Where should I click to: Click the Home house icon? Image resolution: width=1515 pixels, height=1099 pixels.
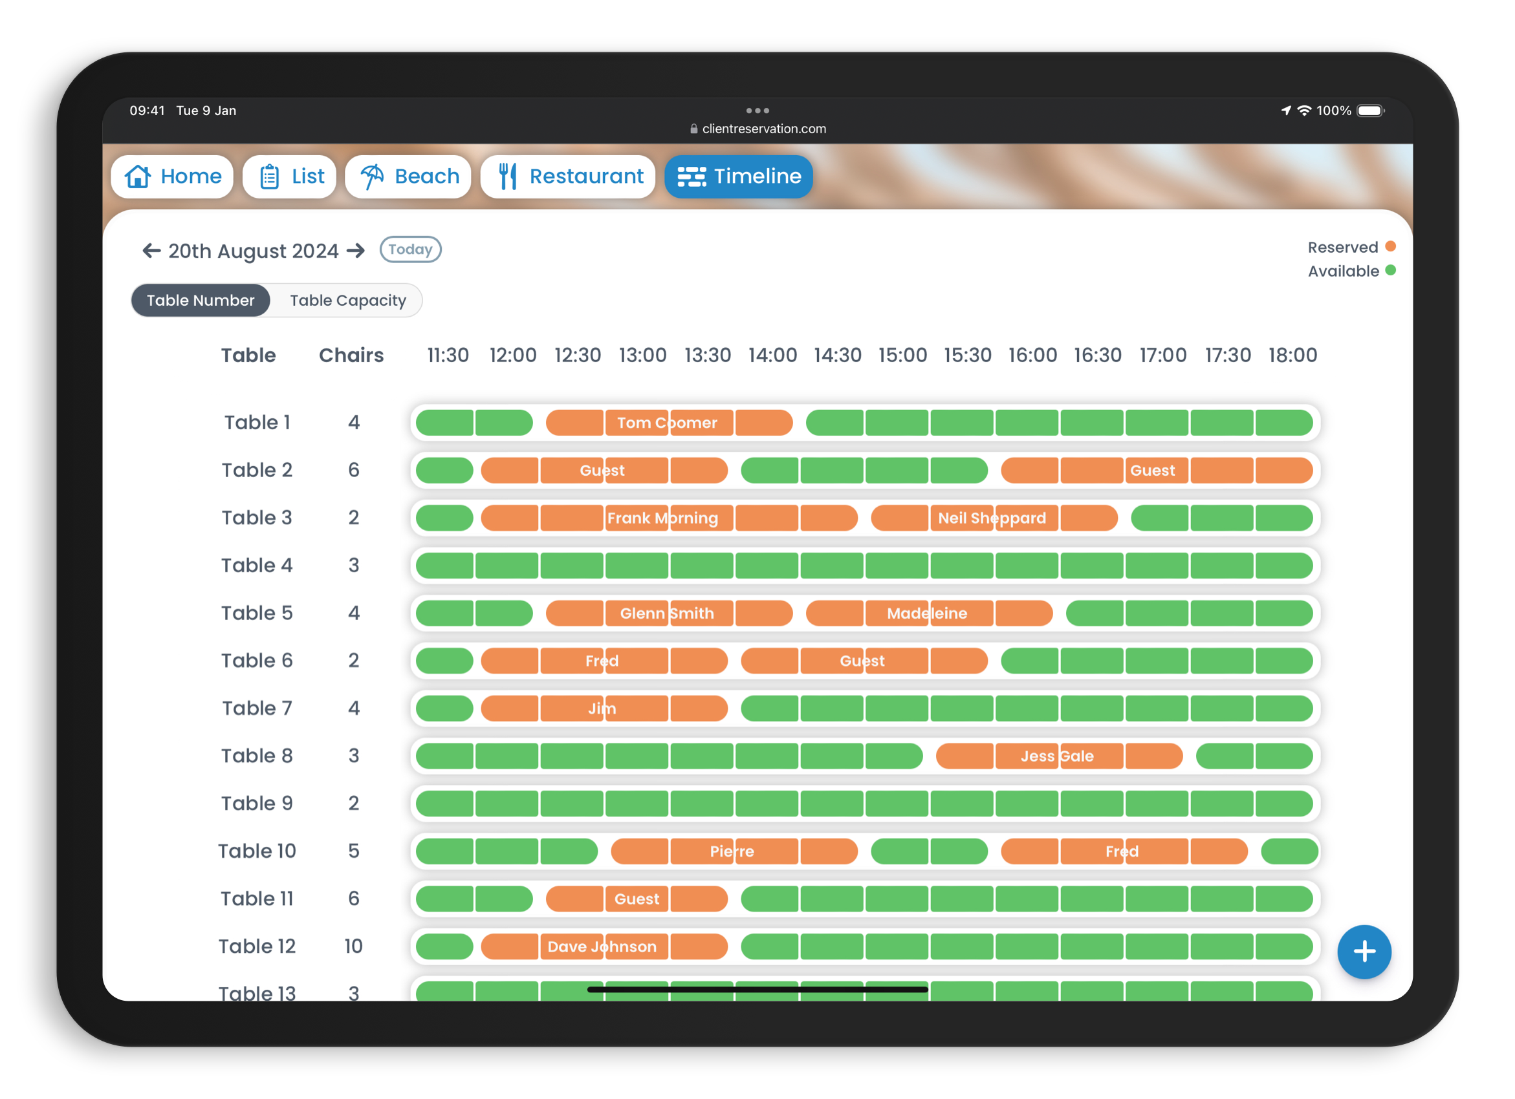tap(138, 176)
